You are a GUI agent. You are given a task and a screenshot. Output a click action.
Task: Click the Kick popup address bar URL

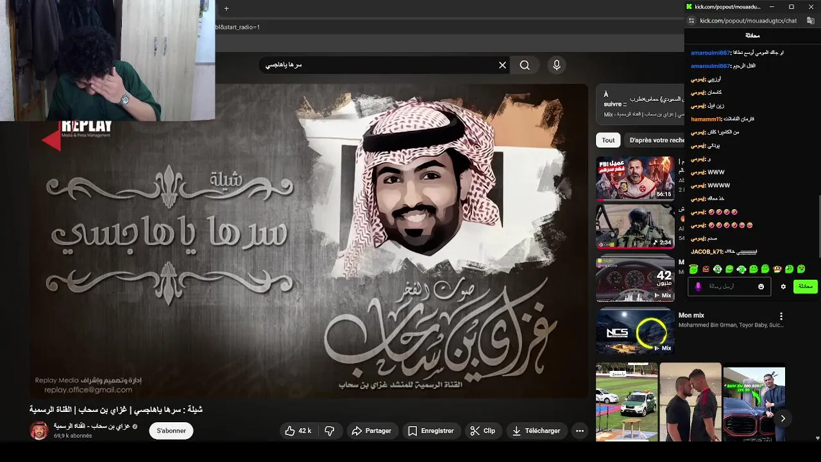point(748,21)
